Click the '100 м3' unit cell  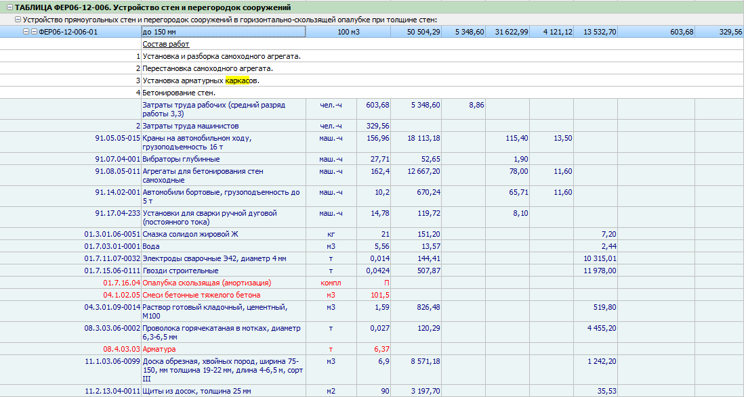(348, 32)
